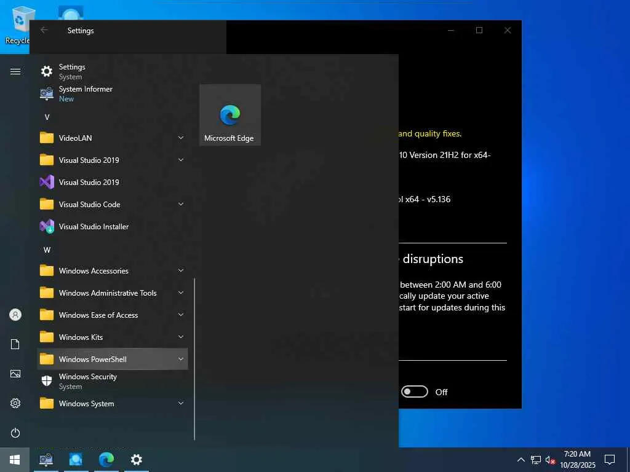
Task: Click the Windows Ease of Access folder icon
Action: click(x=47, y=315)
